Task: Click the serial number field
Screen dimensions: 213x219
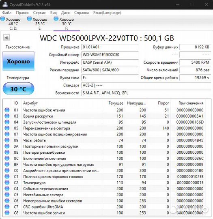Action: tap(110, 55)
